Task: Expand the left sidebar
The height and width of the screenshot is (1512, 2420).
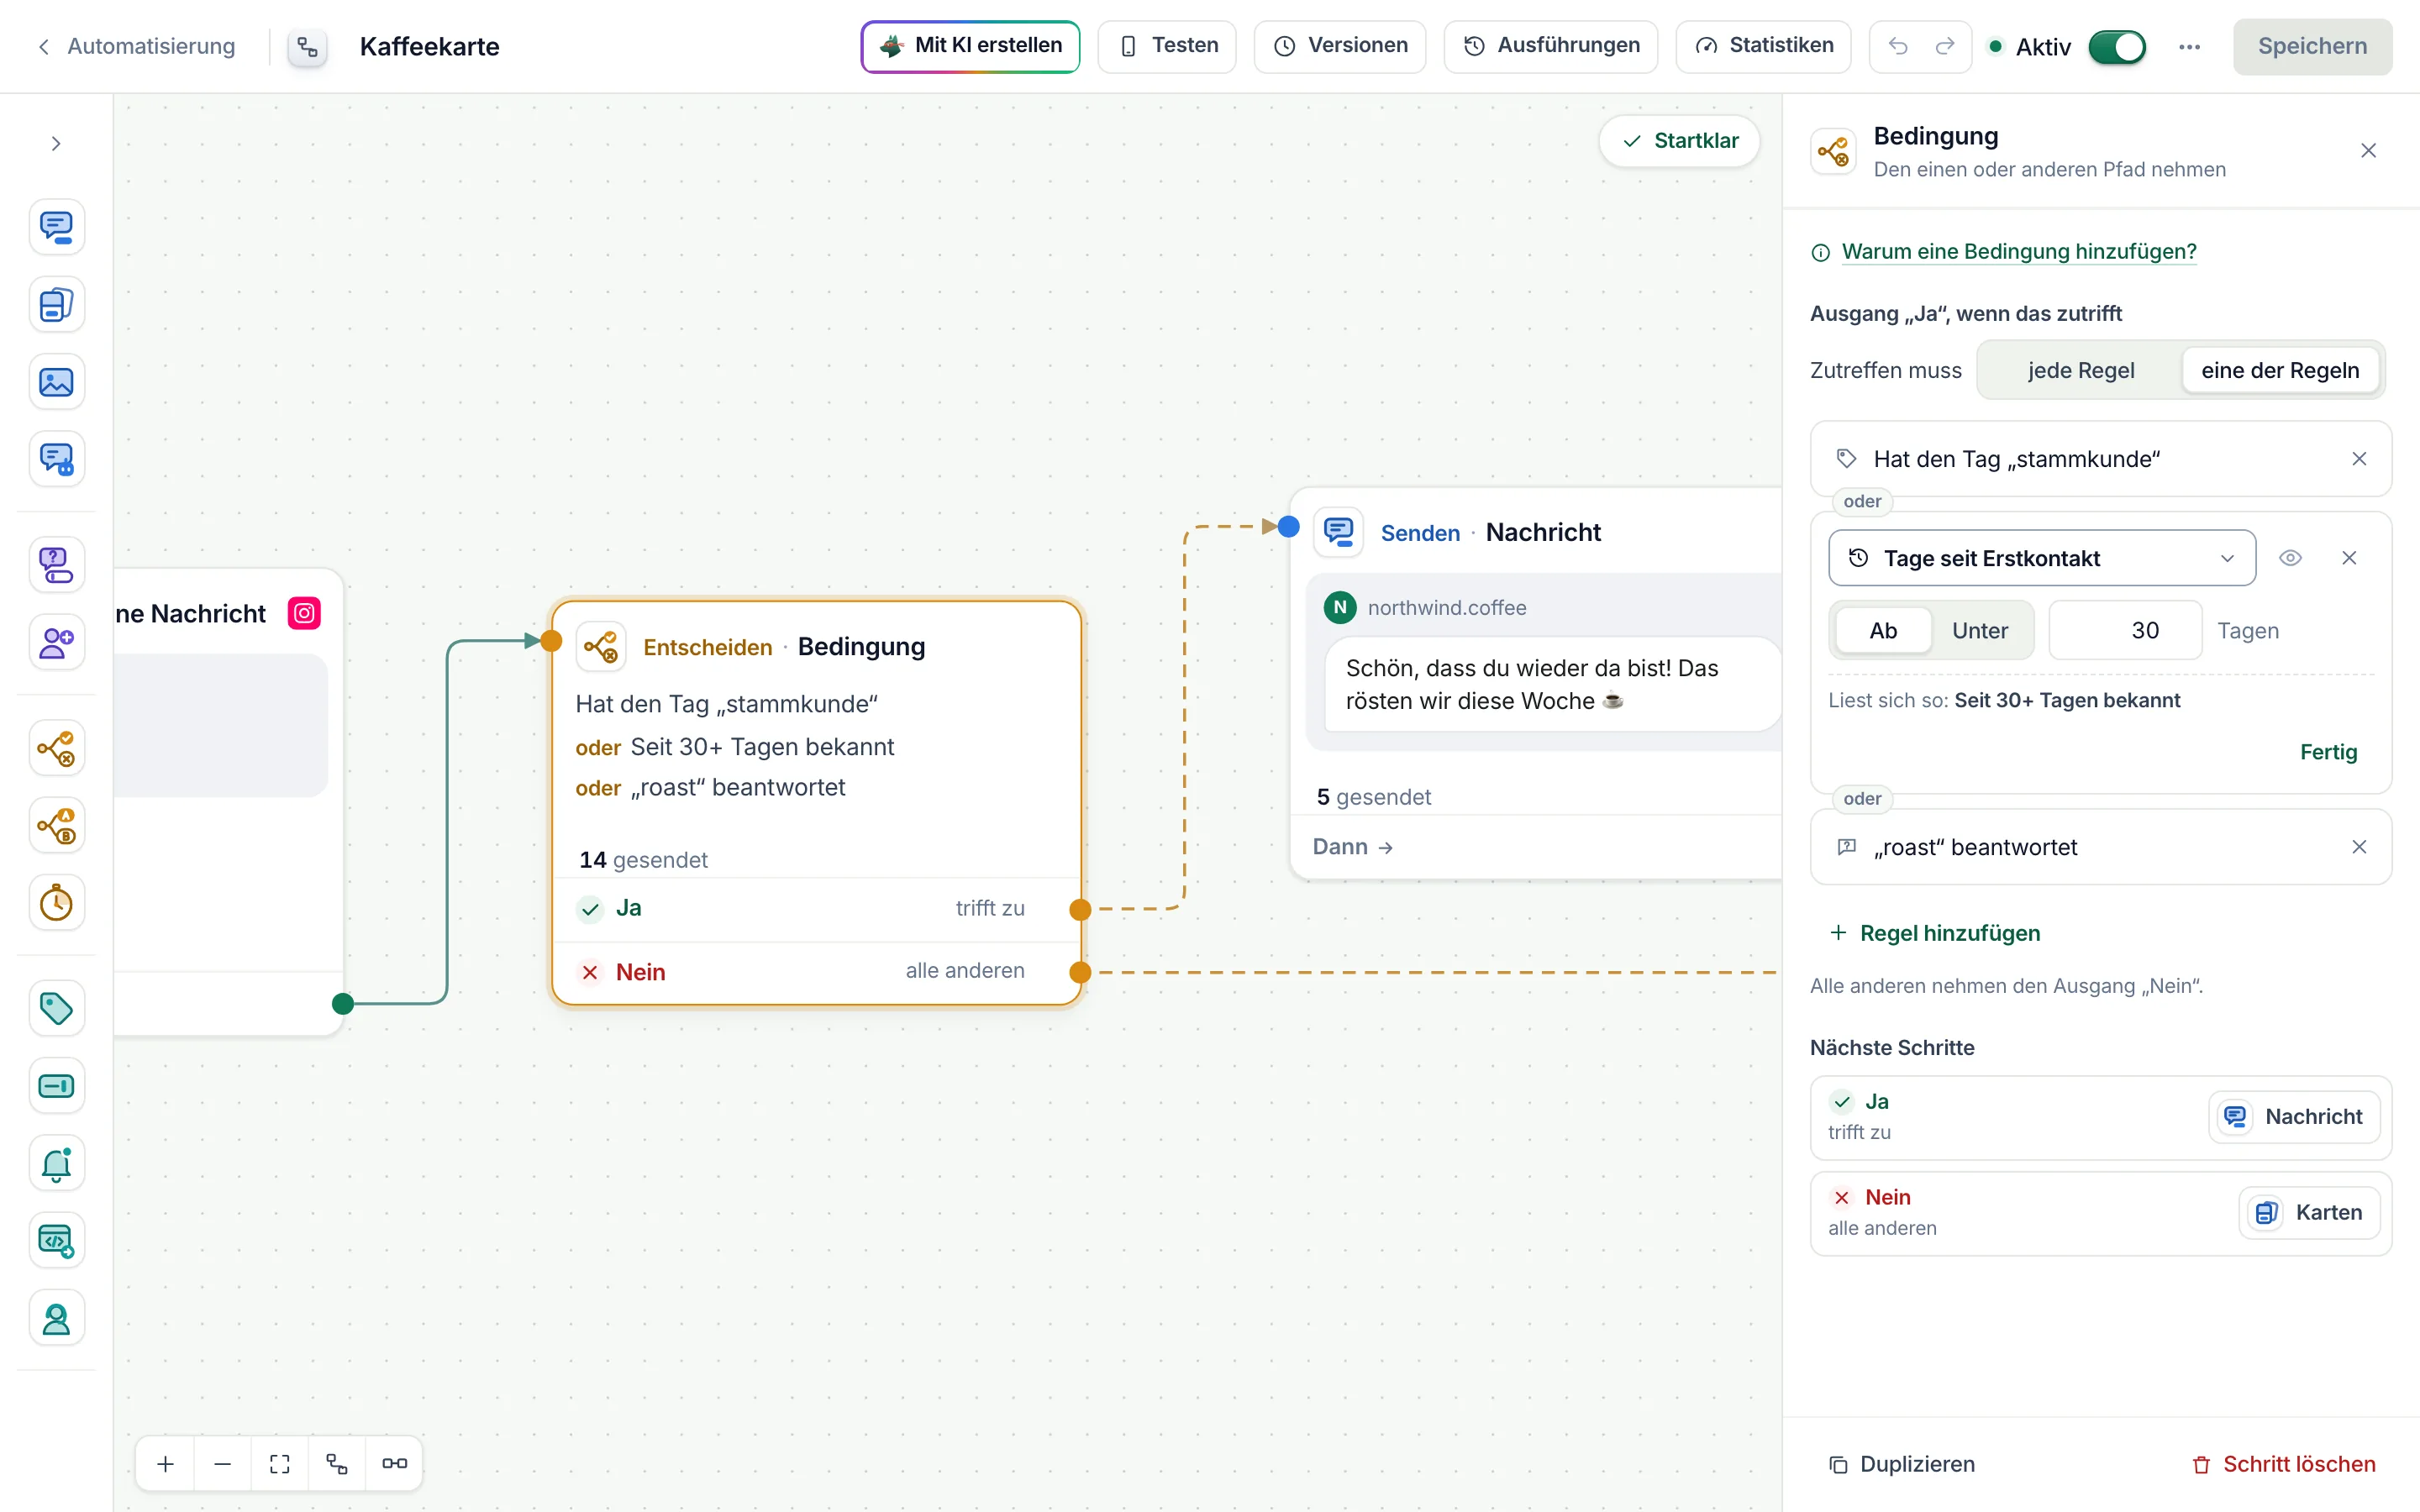Action: [x=56, y=144]
